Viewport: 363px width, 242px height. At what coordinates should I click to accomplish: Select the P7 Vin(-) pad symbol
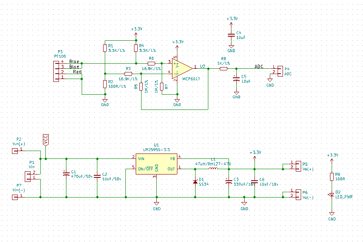coord(15,197)
